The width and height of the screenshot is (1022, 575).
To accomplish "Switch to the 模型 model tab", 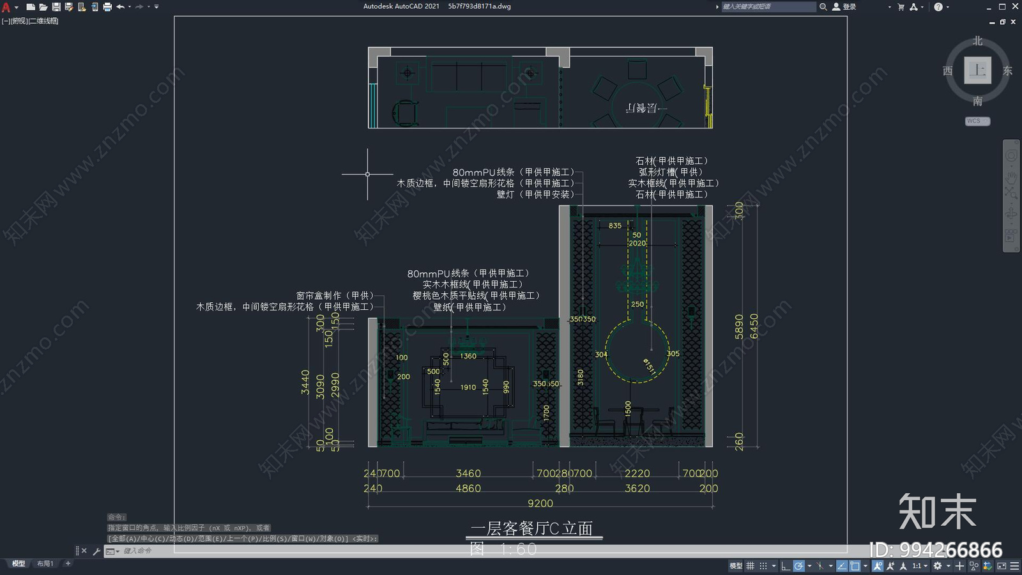I will coord(19,563).
